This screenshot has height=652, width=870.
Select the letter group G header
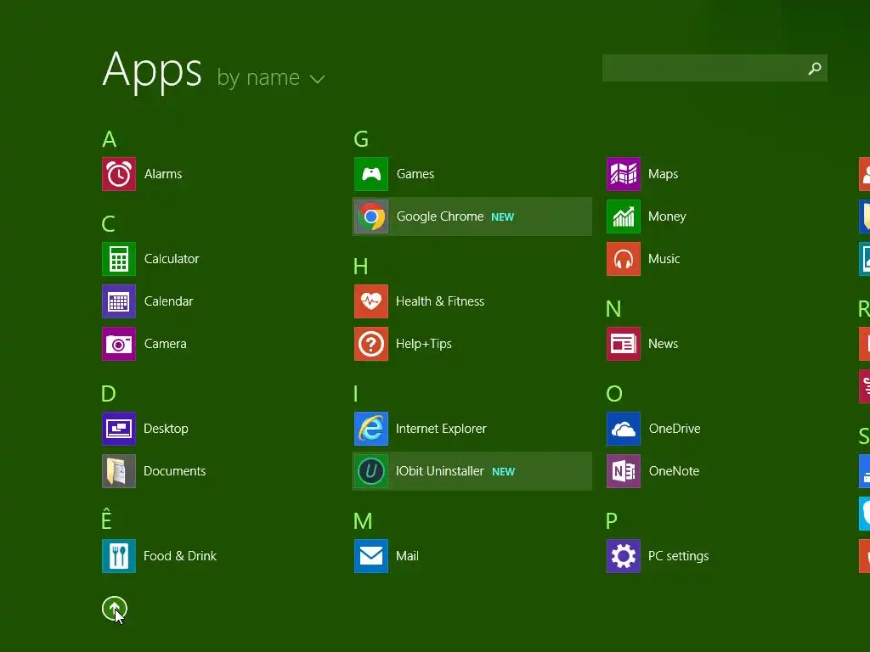tap(361, 139)
